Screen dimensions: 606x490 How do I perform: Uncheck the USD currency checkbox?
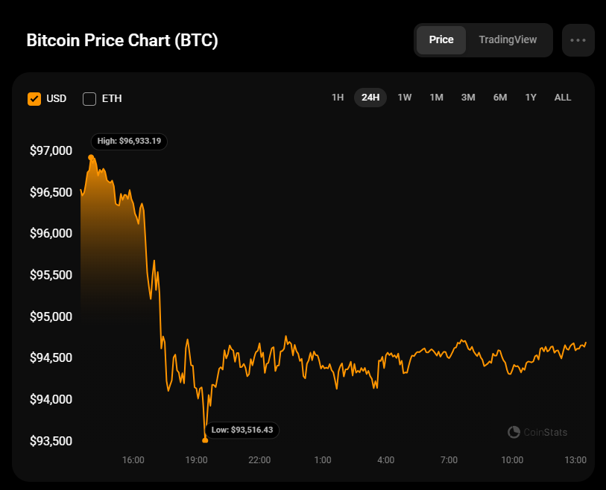click(34, 98)
